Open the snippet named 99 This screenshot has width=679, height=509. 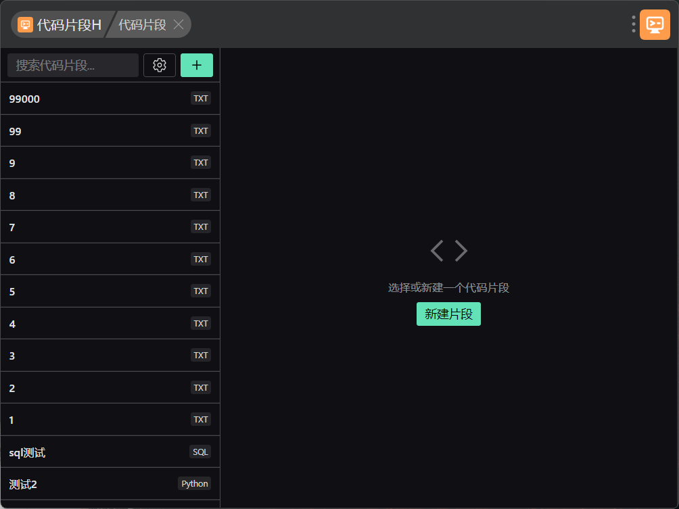click(x=110, y=130)
